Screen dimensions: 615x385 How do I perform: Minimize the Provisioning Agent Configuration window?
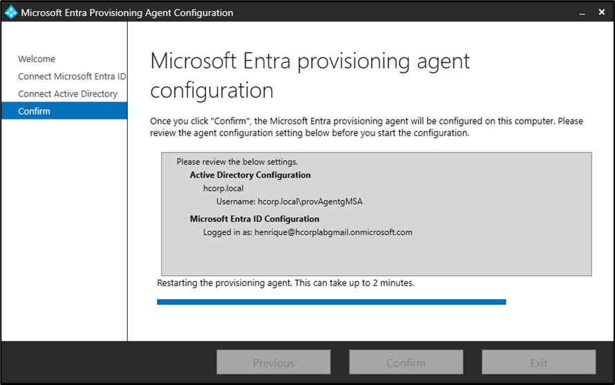point(582,12)
